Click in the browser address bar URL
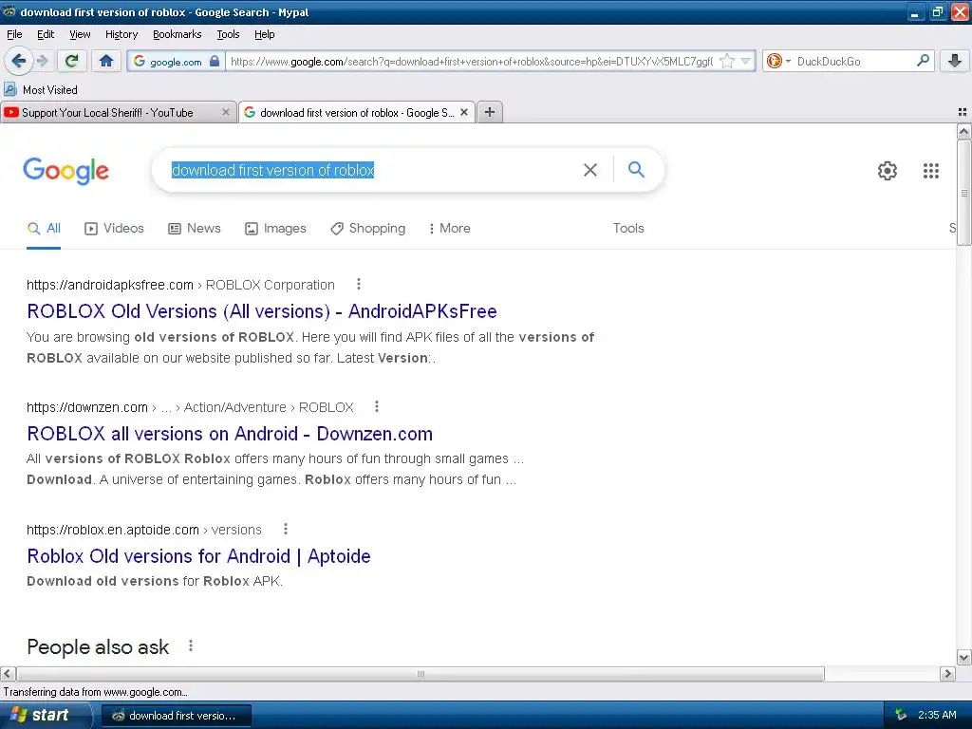 pos(471,62)
